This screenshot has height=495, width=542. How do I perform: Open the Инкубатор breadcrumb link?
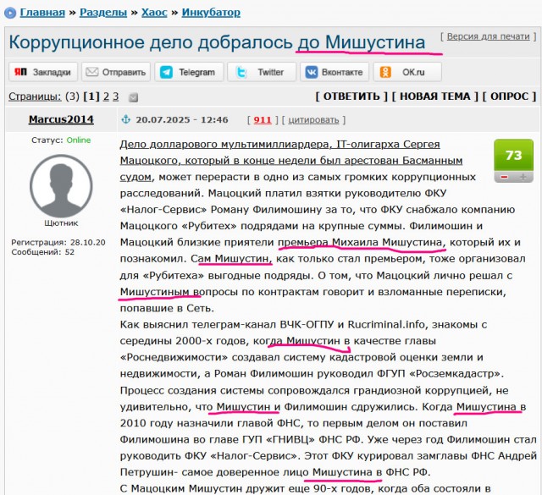(211, 13)
